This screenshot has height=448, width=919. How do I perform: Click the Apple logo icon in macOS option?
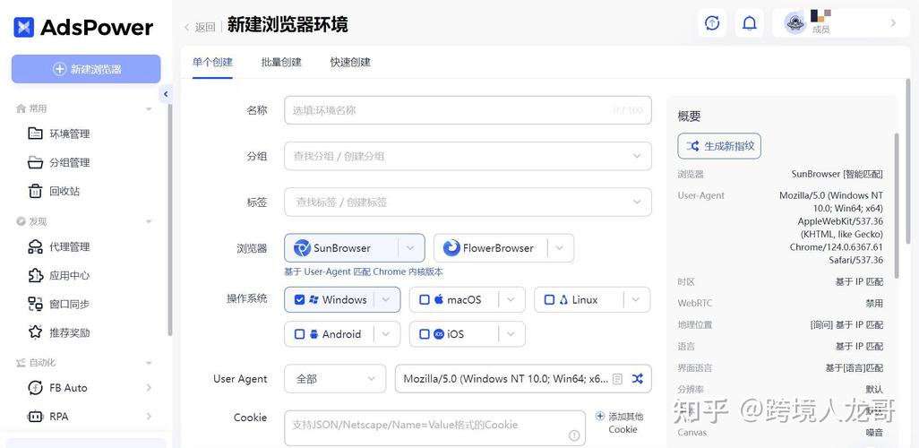[x=438, y=299]
